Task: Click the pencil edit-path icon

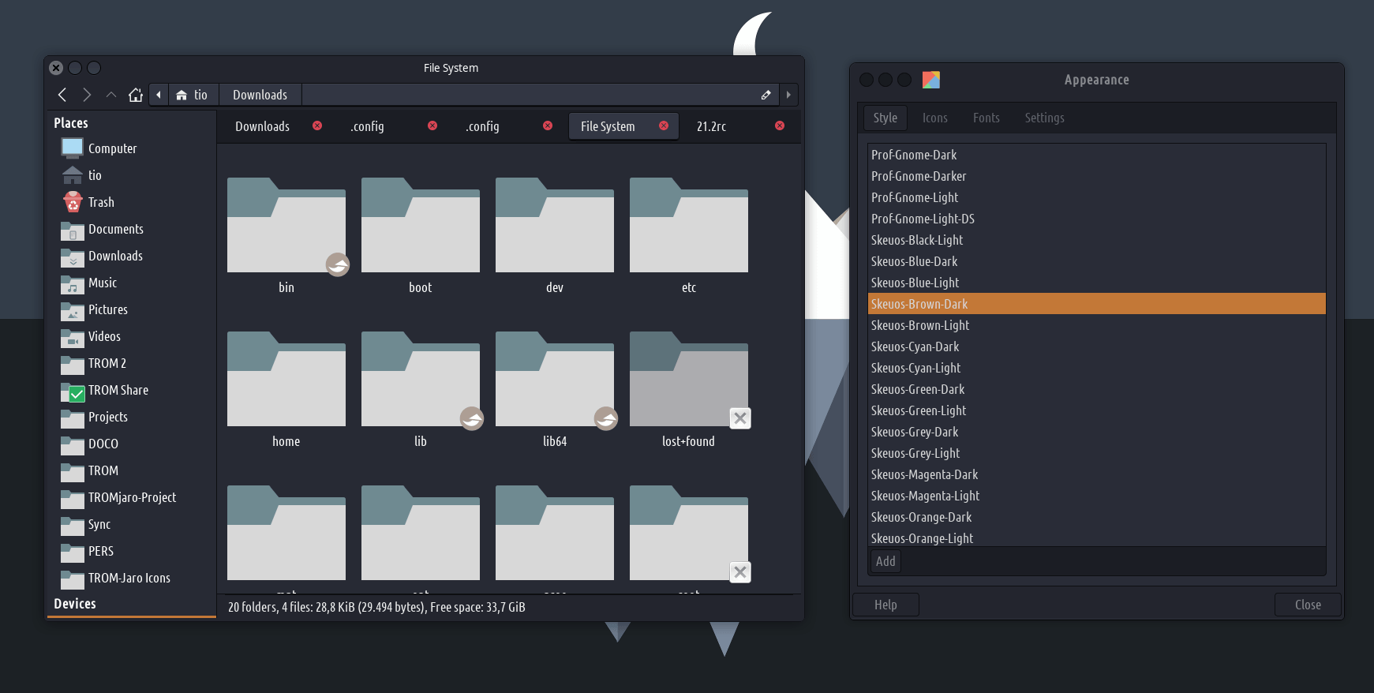Action: tap(766, 95)
